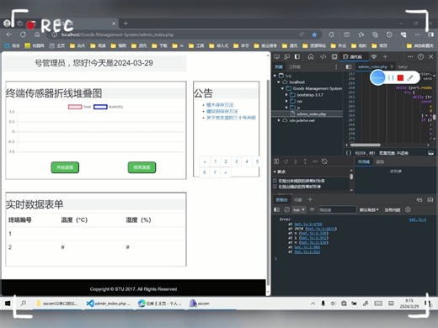Stop recording with red square
438x328 pixels.
click(x=400, y=77)
